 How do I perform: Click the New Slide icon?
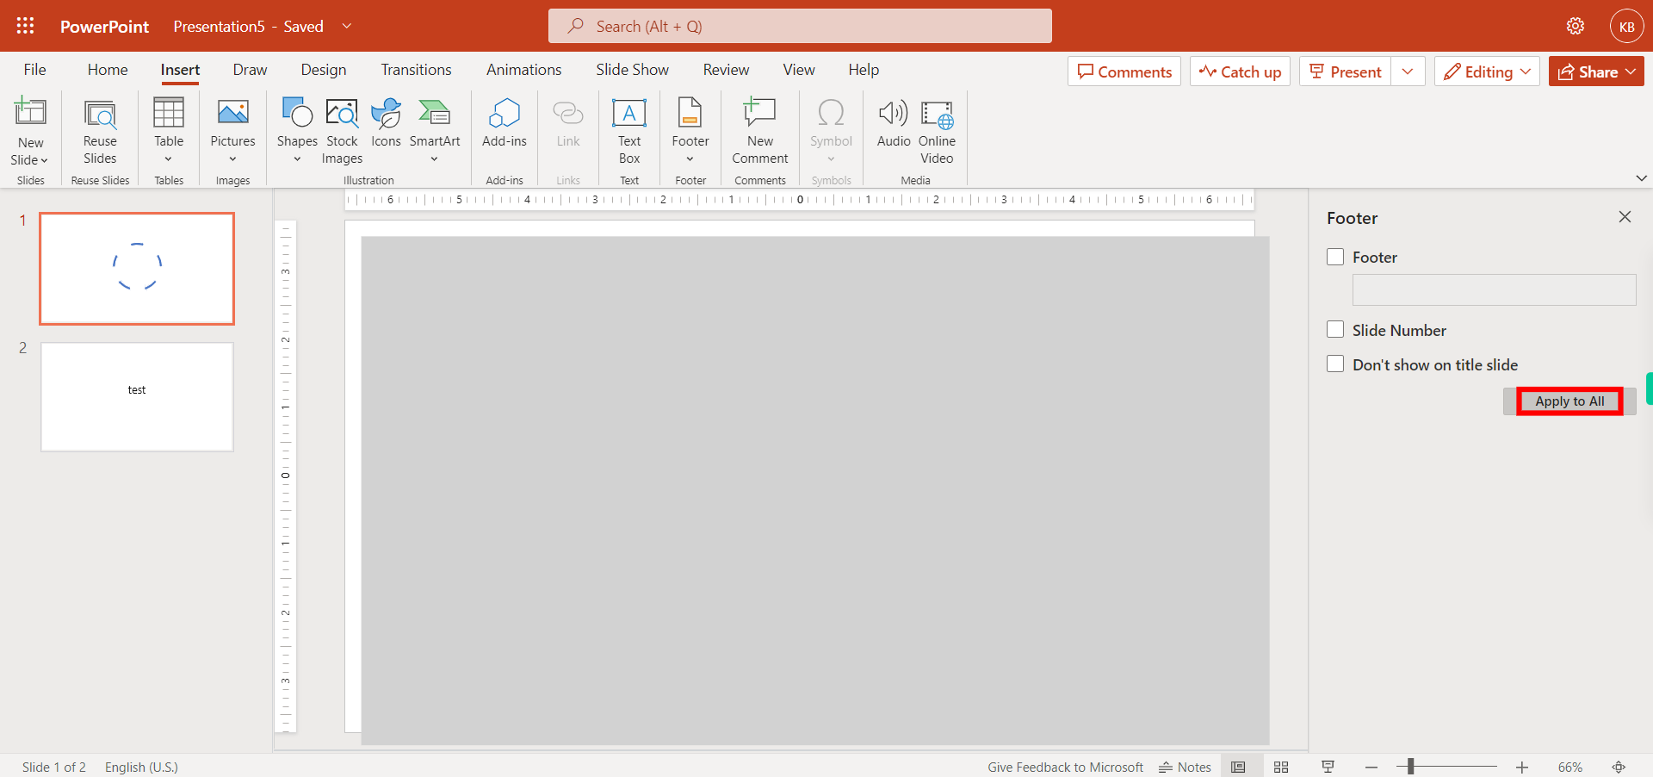click(30, 113)
